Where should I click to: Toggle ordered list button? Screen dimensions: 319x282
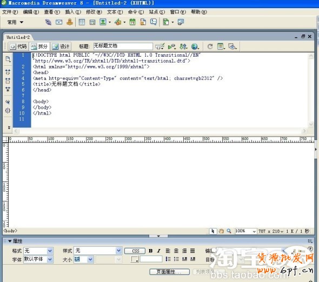tap(176, 259)
